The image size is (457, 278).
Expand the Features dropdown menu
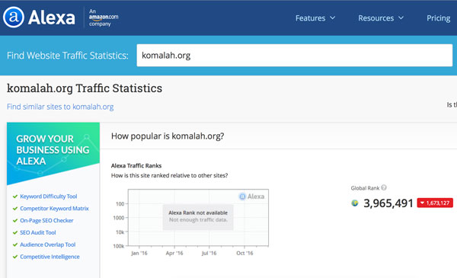point(315,18)
